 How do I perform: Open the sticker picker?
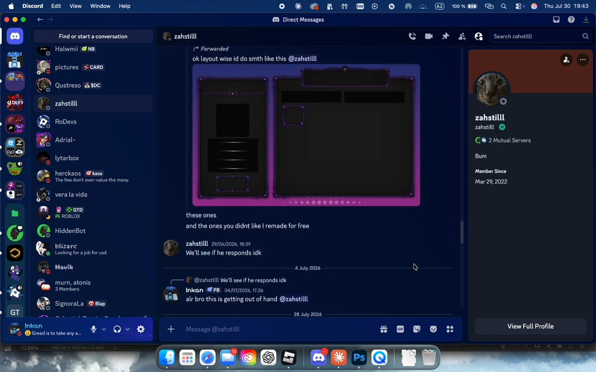417,329
